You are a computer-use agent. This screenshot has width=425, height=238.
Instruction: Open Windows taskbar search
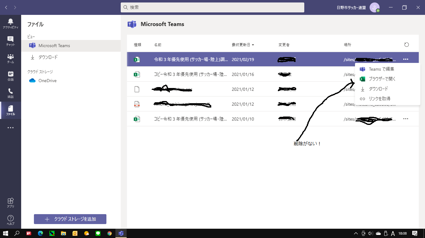17,233
